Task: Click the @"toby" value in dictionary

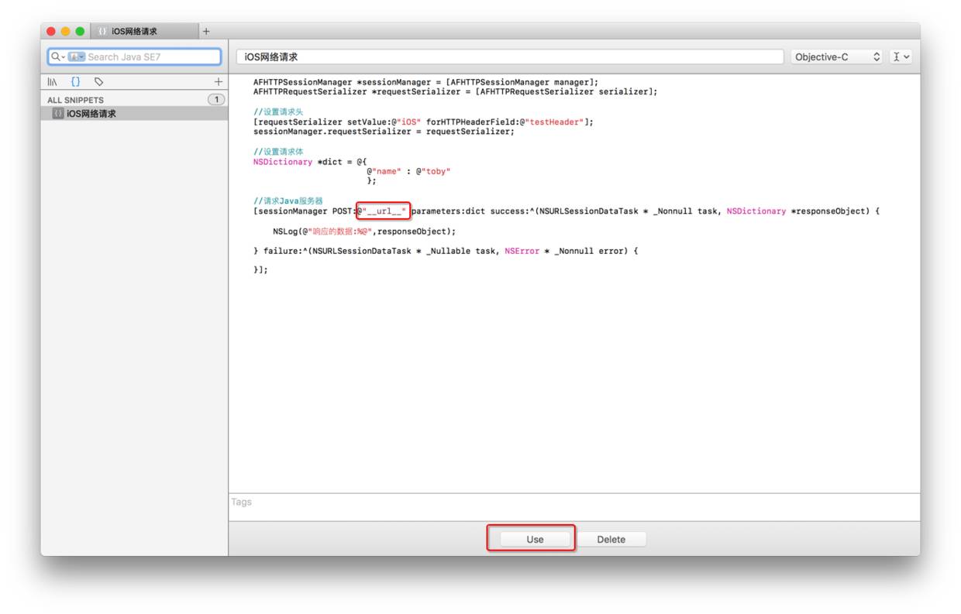Action: pos(432,171)
